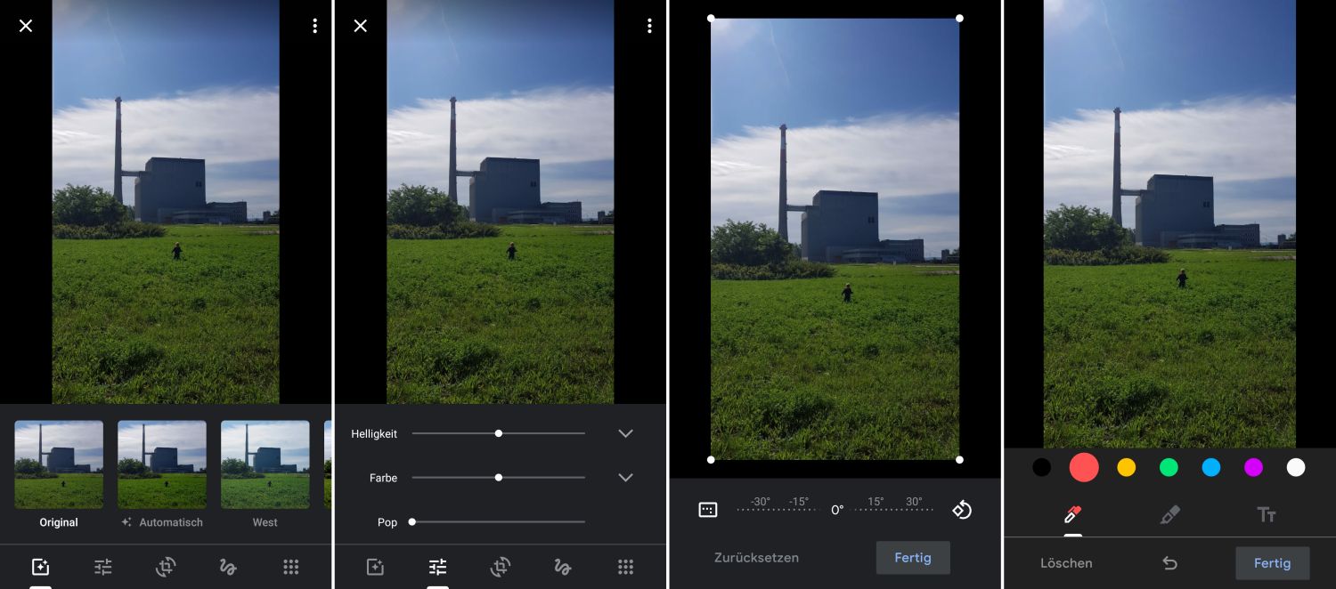
Task: Open the aspect ratio options in crop screen
Action: pyautogui.click(x=708, y=510)
